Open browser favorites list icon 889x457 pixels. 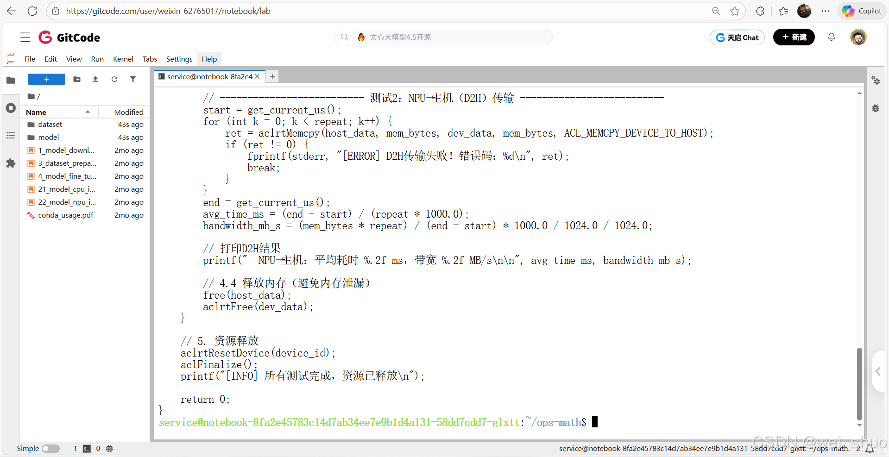coord(783,11)
